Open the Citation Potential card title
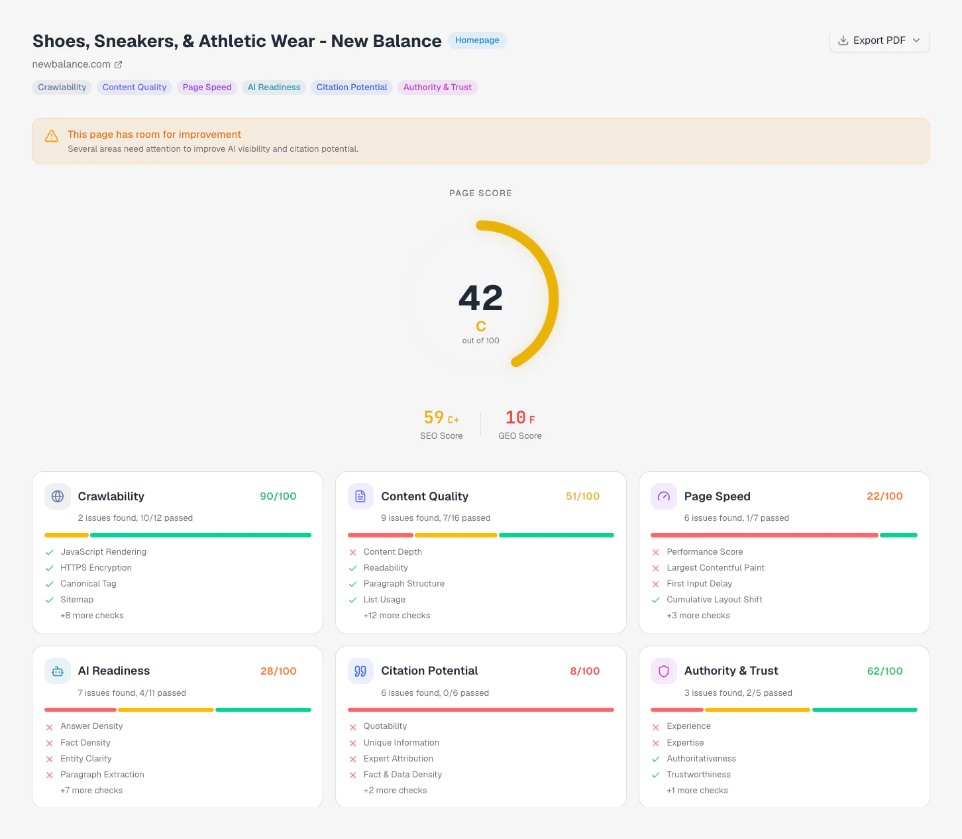This screenshot has height=839, width=962. (x=429, y=671)
